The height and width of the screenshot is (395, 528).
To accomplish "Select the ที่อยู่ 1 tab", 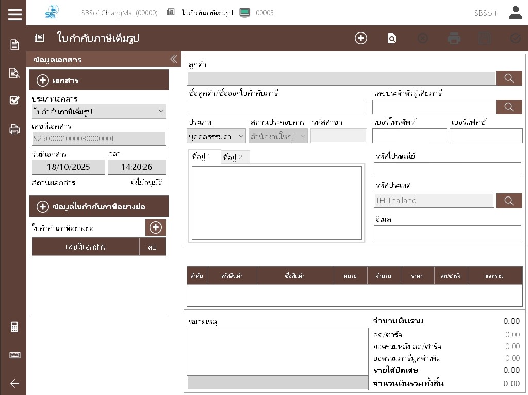I will click(204, 157).
